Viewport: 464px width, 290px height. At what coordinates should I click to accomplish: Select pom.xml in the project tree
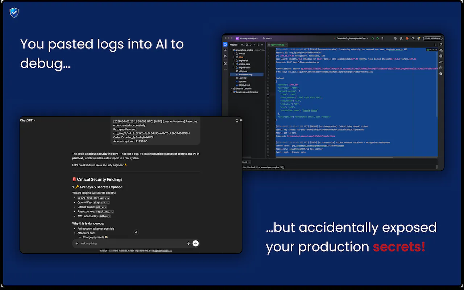click(241, 82)
